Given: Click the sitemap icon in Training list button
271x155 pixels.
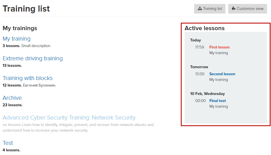Looking at the screenshot, I should click(200, 9).
